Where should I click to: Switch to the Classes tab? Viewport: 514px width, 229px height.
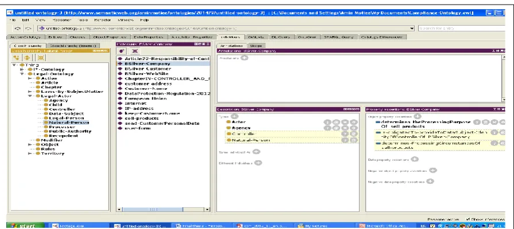78,37
